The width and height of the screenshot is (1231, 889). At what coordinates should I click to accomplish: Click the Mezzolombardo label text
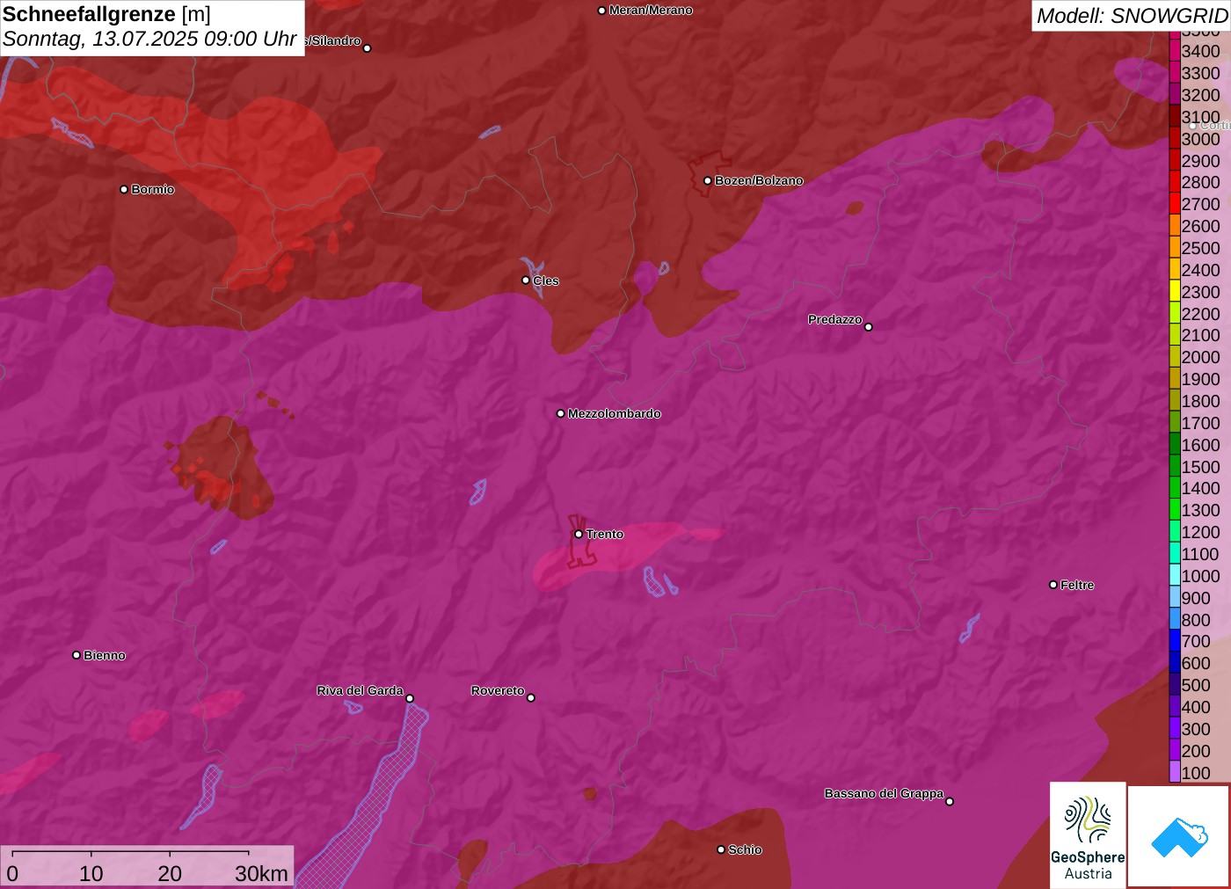615,413
